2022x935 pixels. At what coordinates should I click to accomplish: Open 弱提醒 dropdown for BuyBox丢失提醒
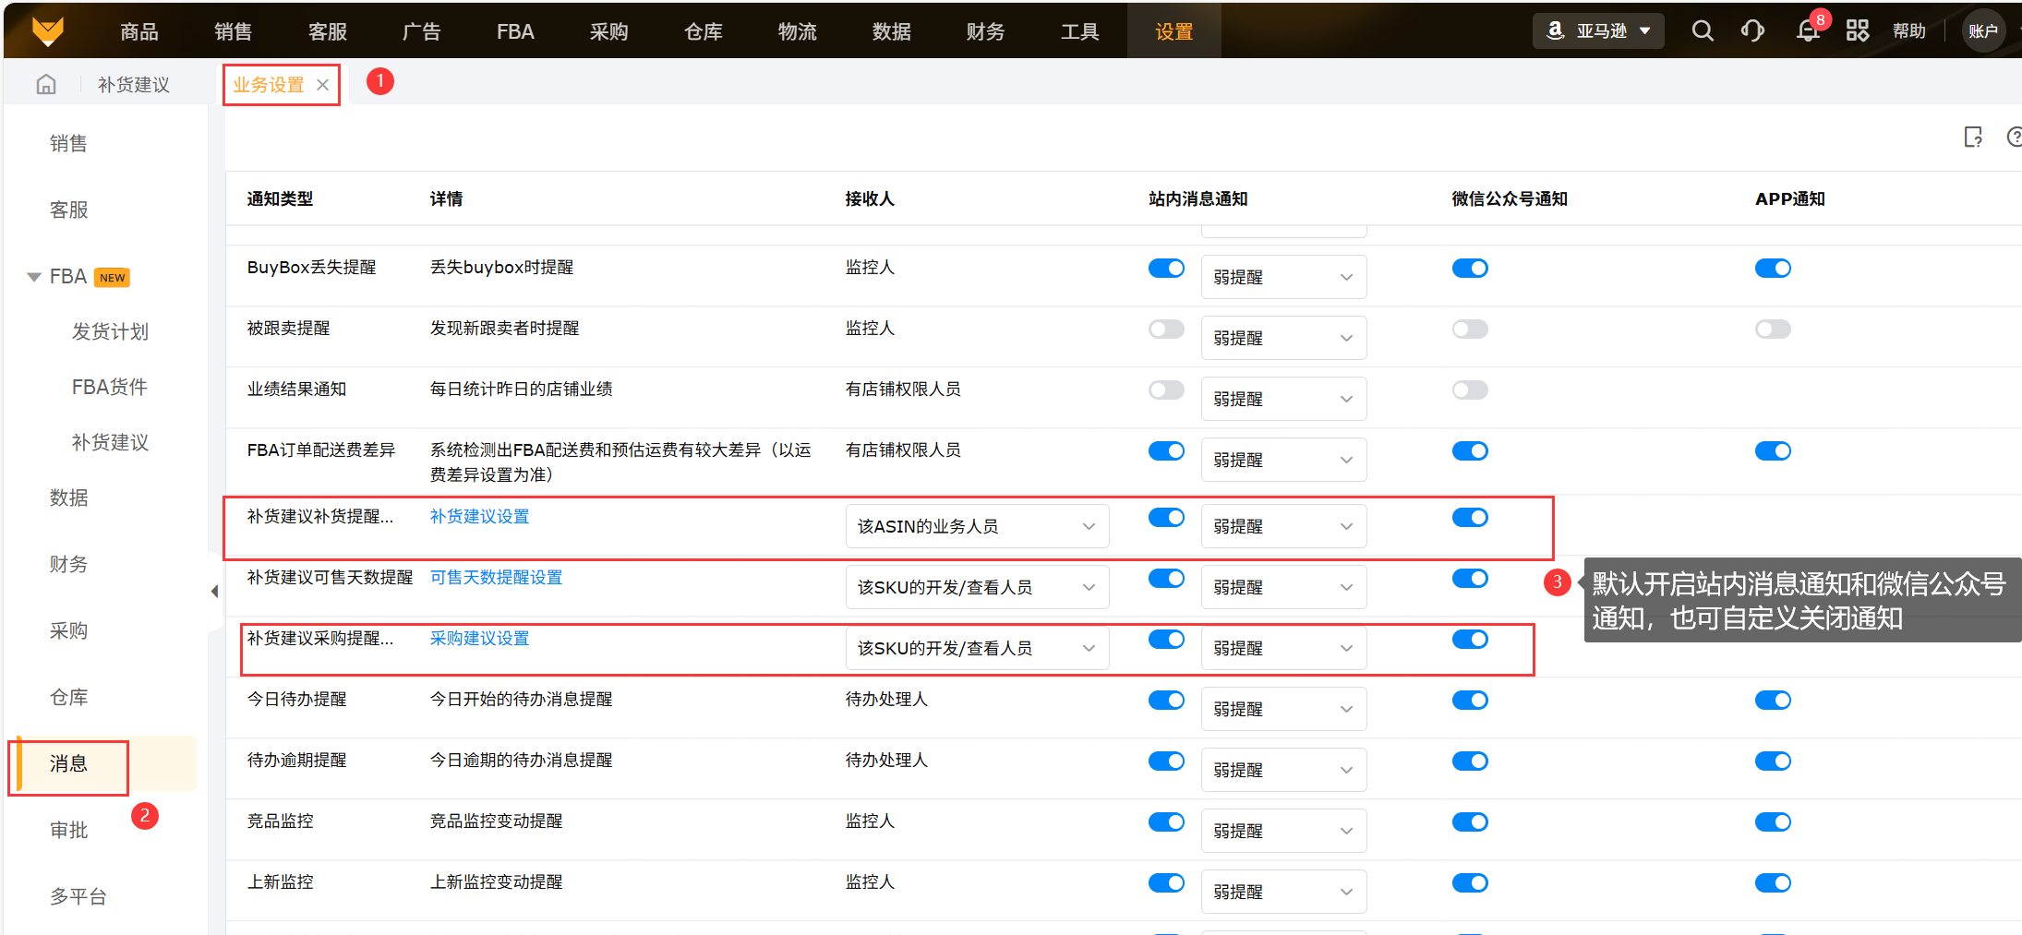tap(1283, 277)
